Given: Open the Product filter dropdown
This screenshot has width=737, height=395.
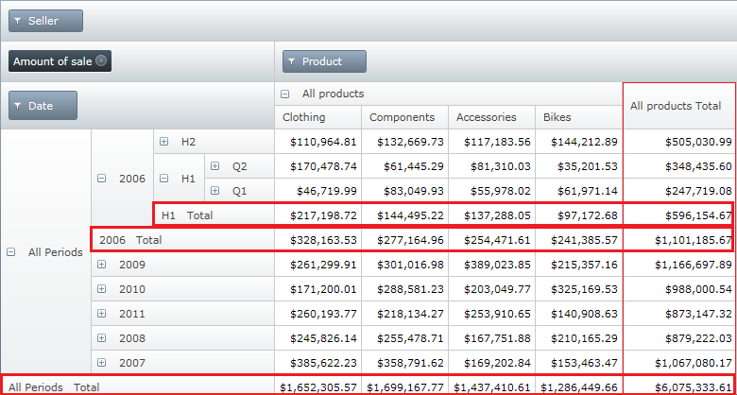Looking at the screenshot, I should click(x=324, y=61).
